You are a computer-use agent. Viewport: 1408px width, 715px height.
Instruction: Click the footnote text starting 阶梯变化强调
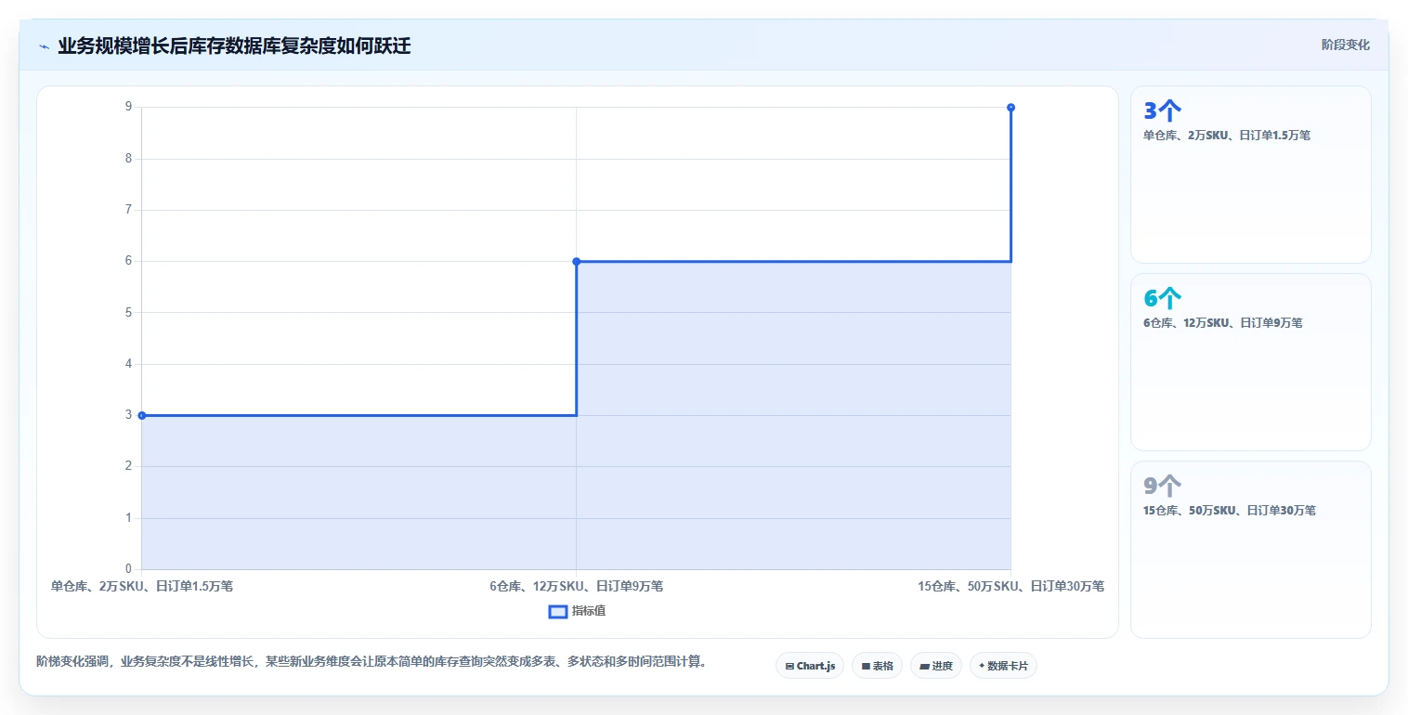tap(372, 662)
